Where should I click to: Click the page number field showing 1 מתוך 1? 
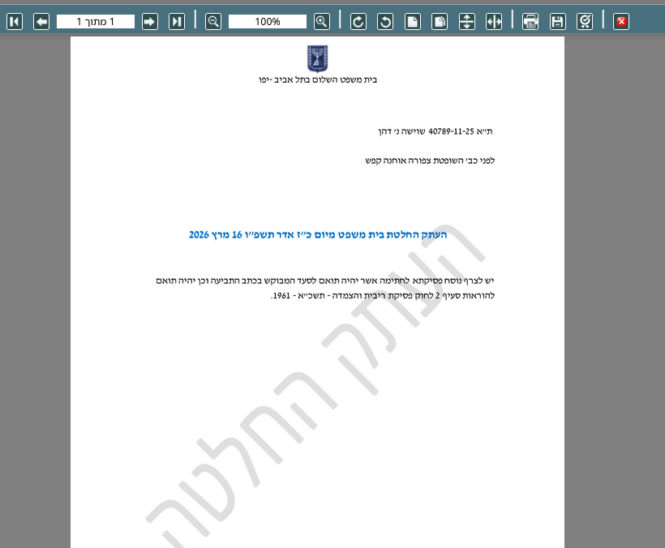click(96, 21)
